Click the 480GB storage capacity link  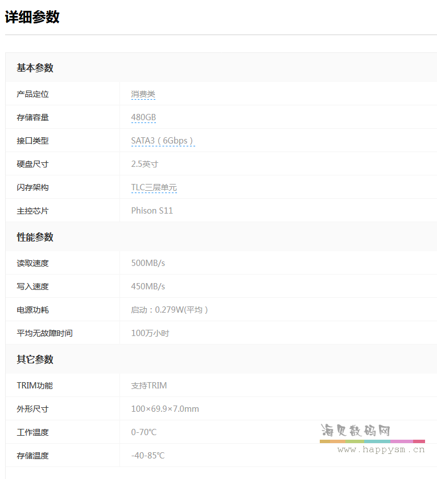[143, 117]
